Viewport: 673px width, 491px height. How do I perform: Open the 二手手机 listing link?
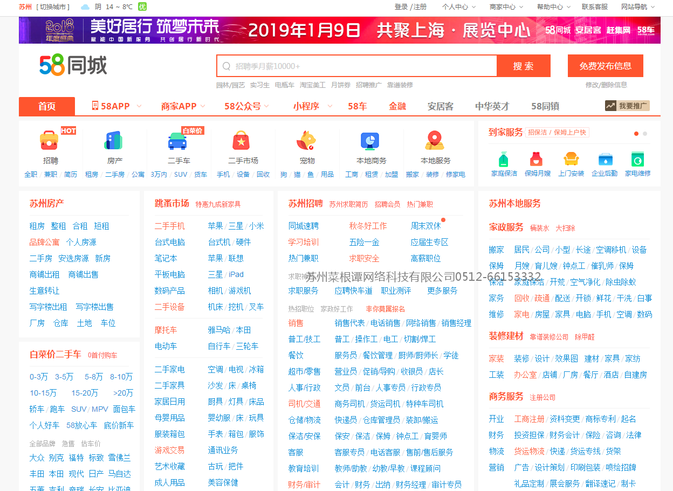[170, 226]
